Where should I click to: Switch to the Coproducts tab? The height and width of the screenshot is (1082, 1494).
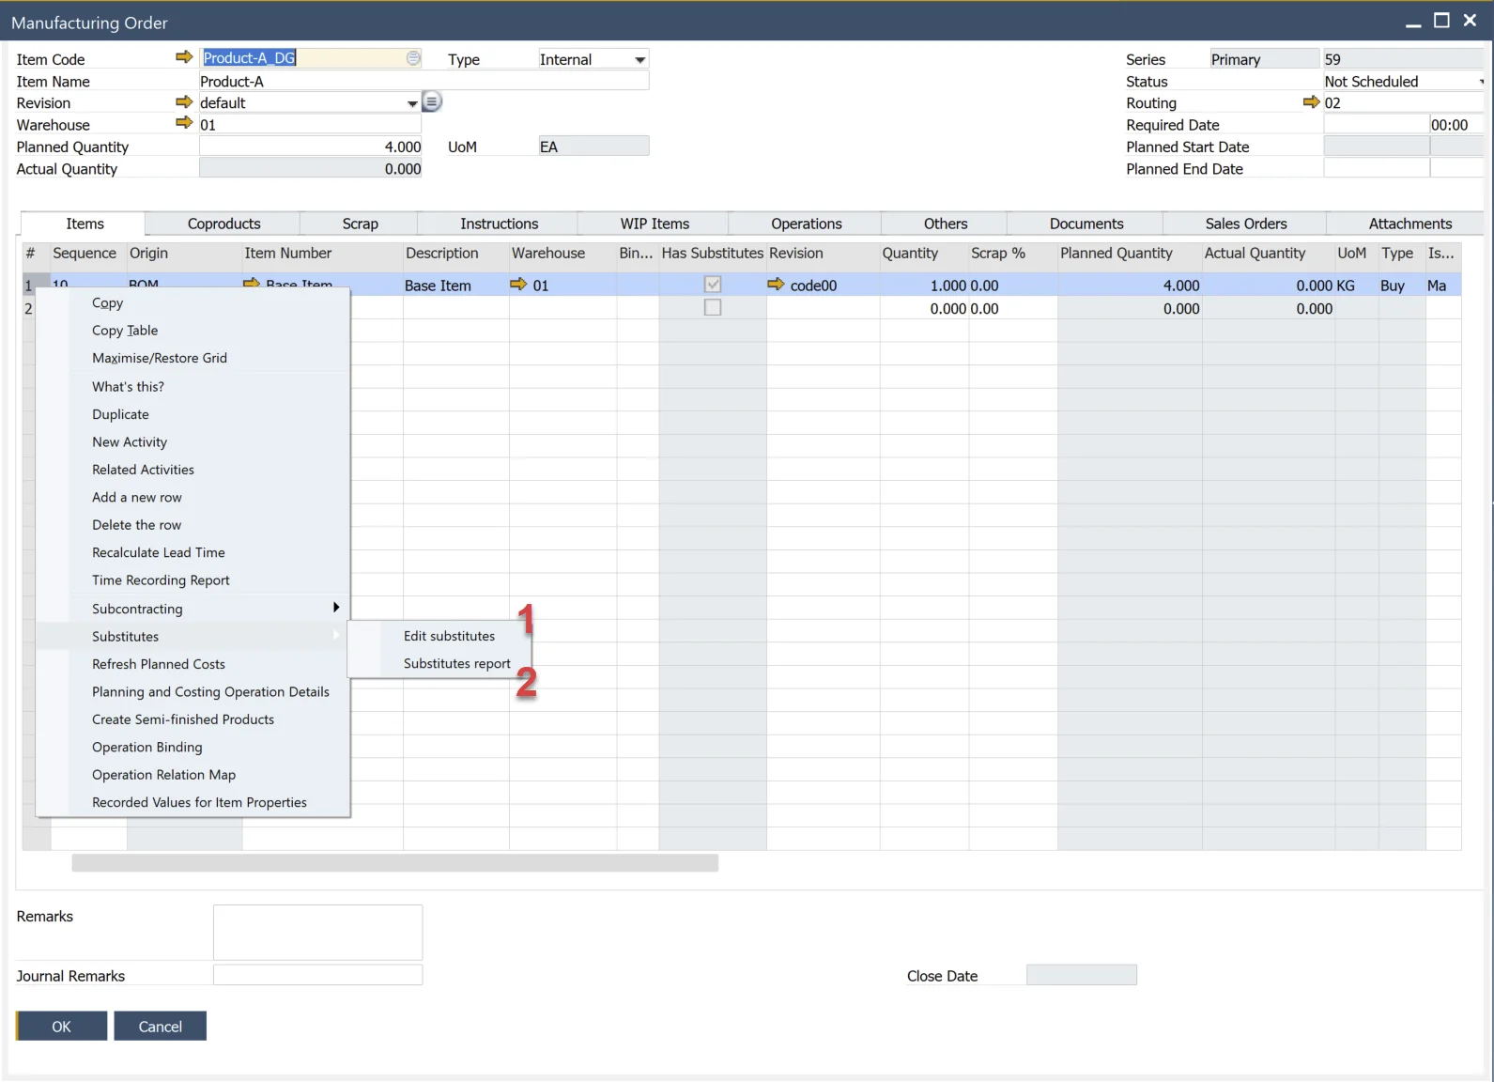[223, 224]
